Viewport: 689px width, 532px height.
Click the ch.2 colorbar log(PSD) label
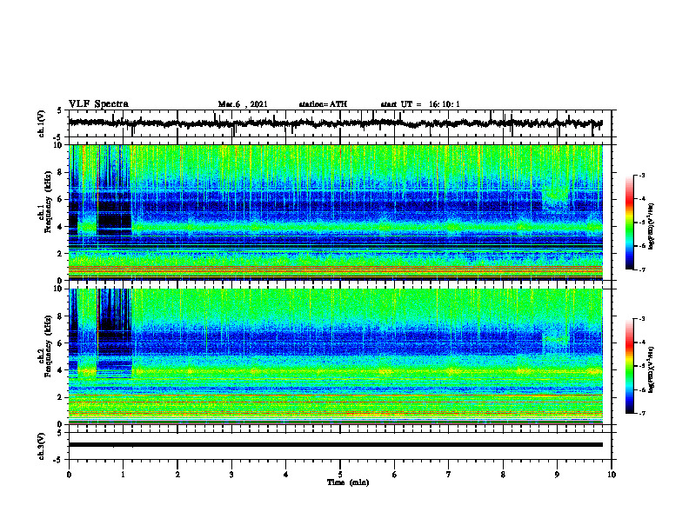[652, 369]
